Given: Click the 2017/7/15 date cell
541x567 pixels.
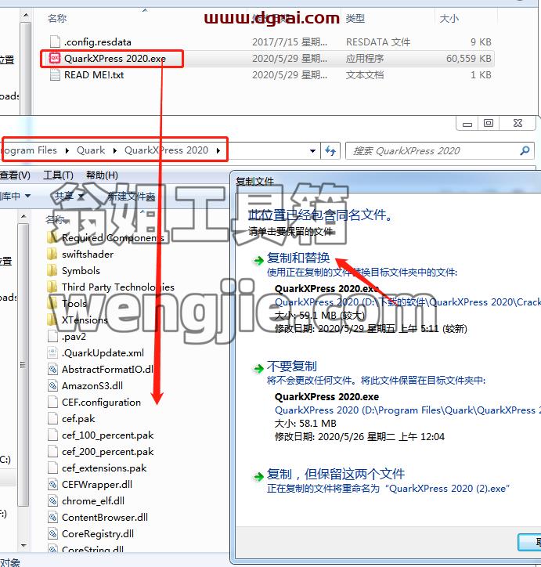Looking at the screenshot, I should pos(290,42).
